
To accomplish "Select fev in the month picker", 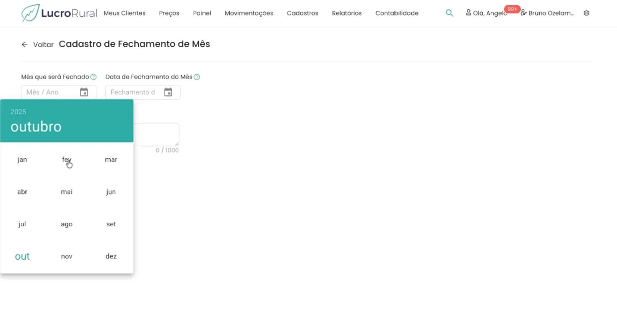I will (66, 160).
